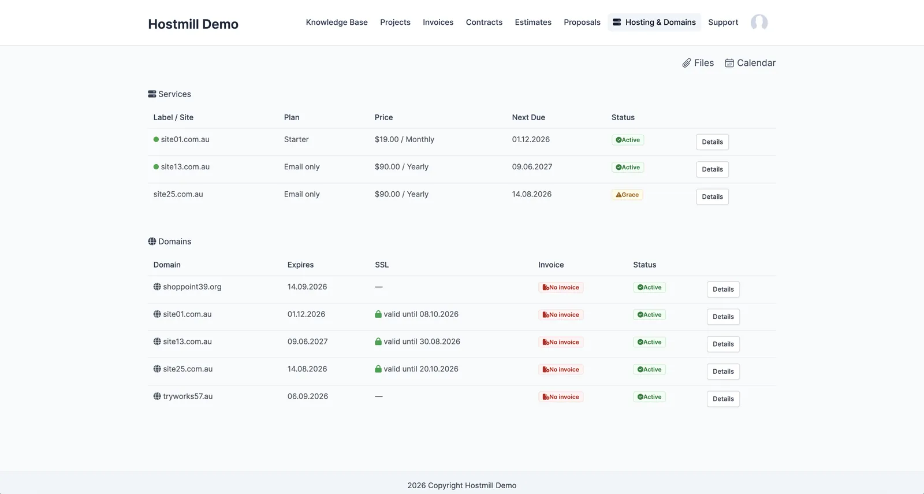The width and height of the screenshot is (924, 494).
Task: Open Details for site01.com.au service
Action: (x=712, y=142)
